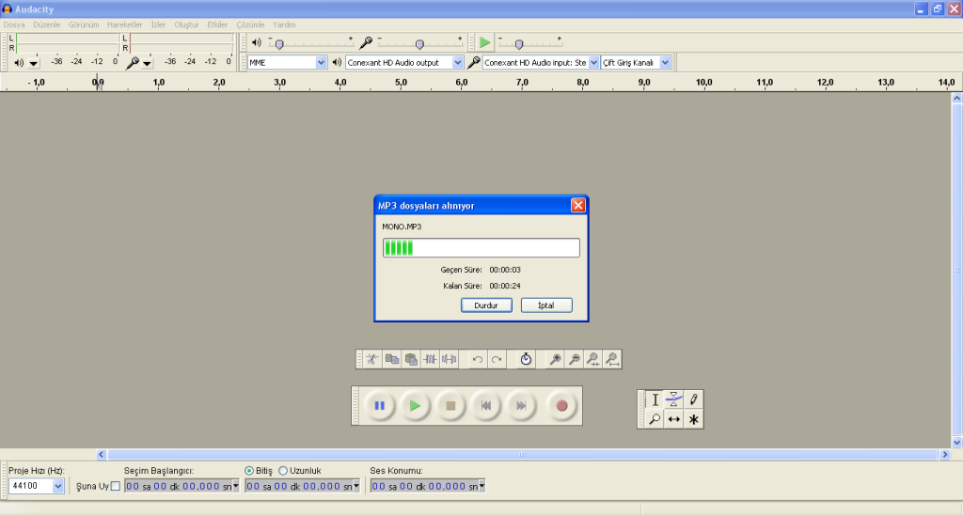Screen dimensions: 963x516
Task: Click the input meter microphone icon
Action: click(132, 62)
